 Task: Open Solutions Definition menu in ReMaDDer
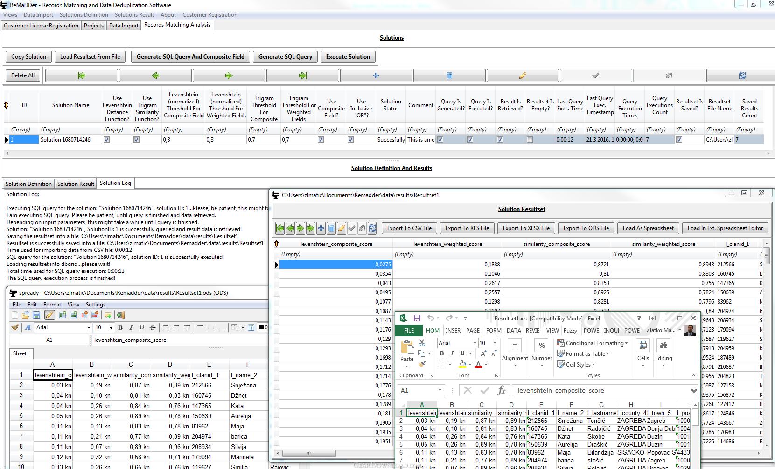click(x=84, y=15)
